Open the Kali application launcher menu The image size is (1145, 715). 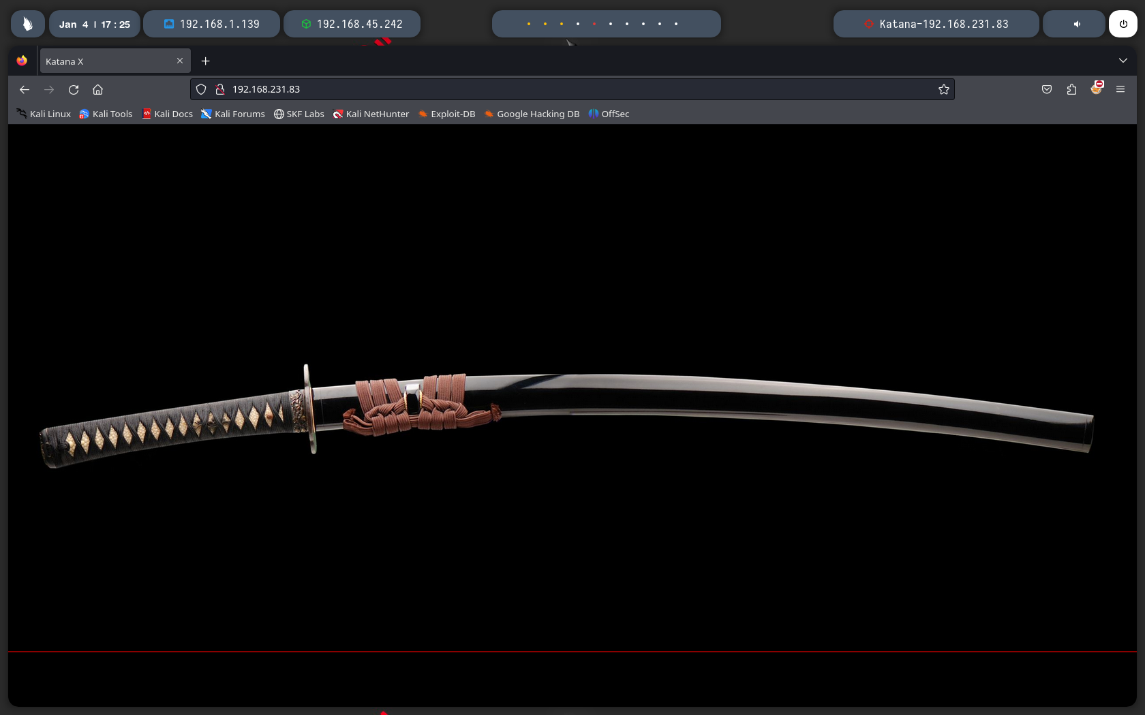tap(28, 24)
